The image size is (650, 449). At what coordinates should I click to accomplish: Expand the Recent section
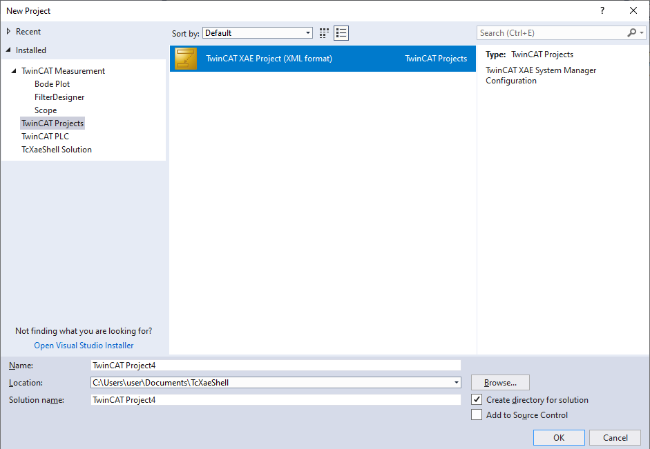8,32
